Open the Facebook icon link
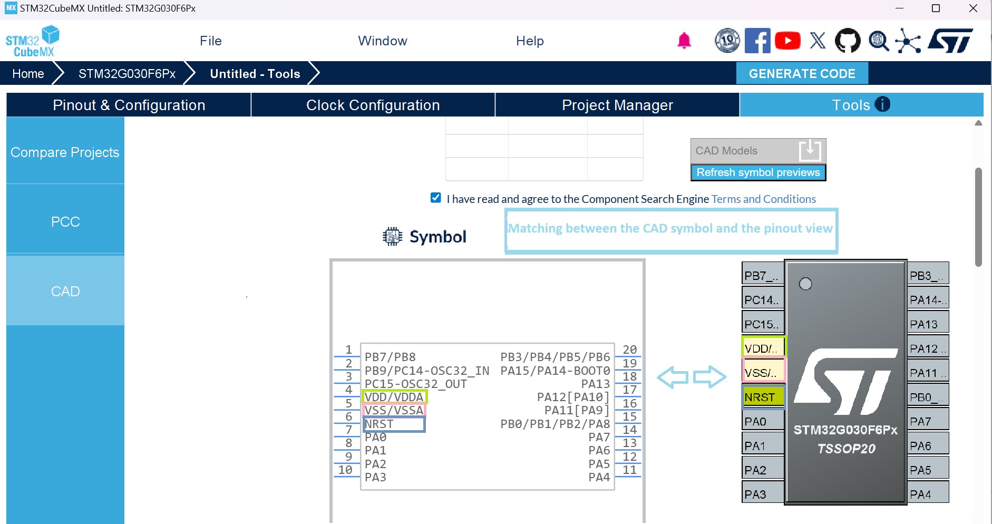Viewport: 992px width, 524px height. pos(757,41)
